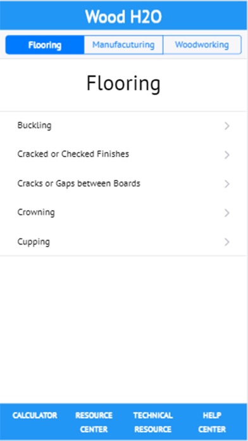Click the Wood H2O header title
Screen dimensions: 248x441
click(123, 16)
